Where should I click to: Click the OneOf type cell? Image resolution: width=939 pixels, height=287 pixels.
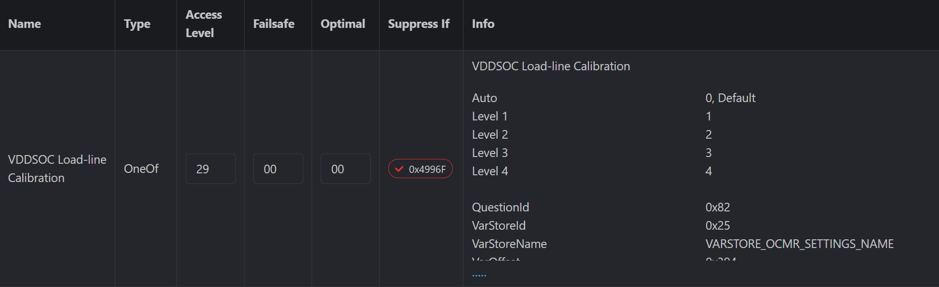[x=141, y=169]
